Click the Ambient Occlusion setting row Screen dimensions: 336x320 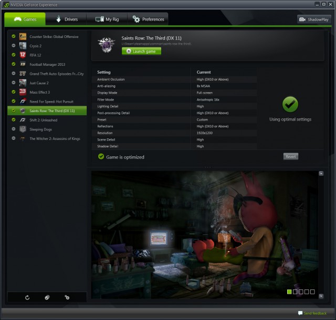(x=174, y=79)
